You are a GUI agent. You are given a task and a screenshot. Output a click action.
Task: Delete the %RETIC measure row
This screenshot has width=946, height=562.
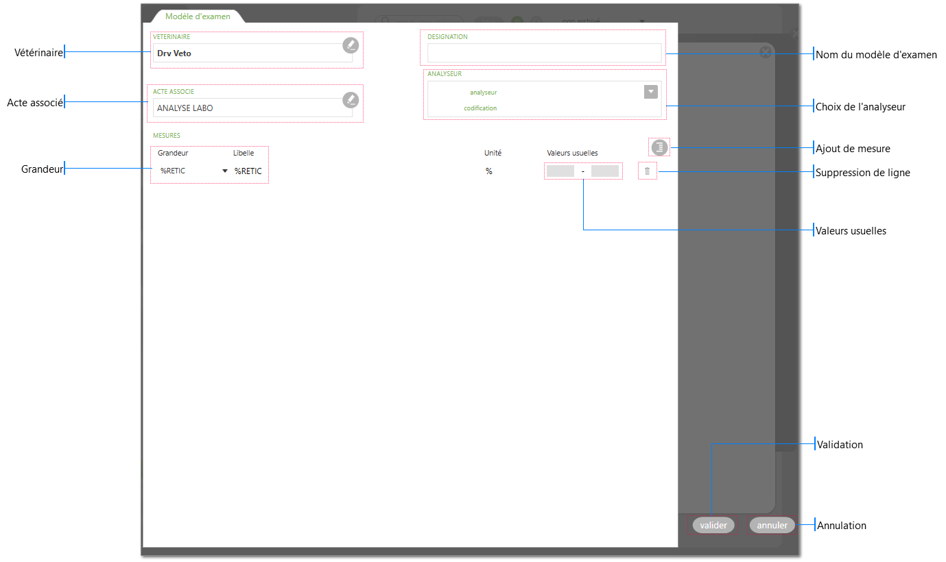pos(647,171)
